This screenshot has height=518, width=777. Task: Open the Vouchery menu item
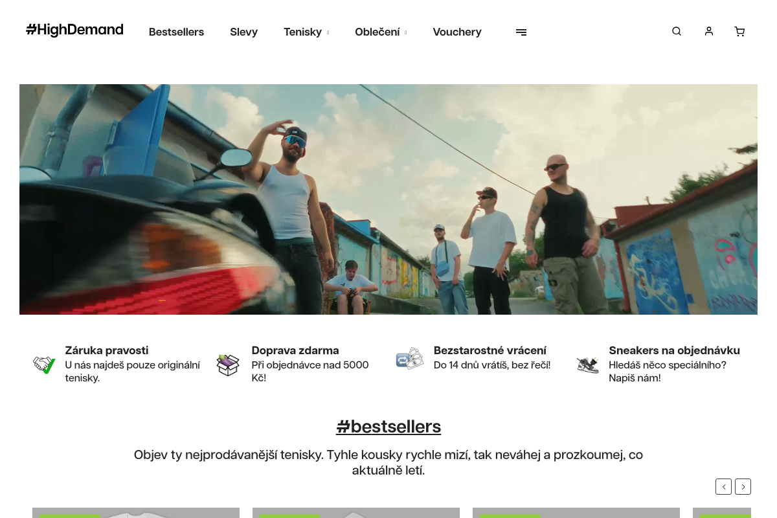pyautogui.click(x=457, y=32)
